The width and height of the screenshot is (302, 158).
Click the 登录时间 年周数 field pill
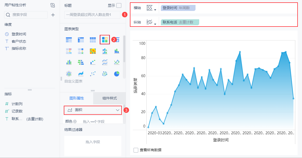click(x=178, y=8)
